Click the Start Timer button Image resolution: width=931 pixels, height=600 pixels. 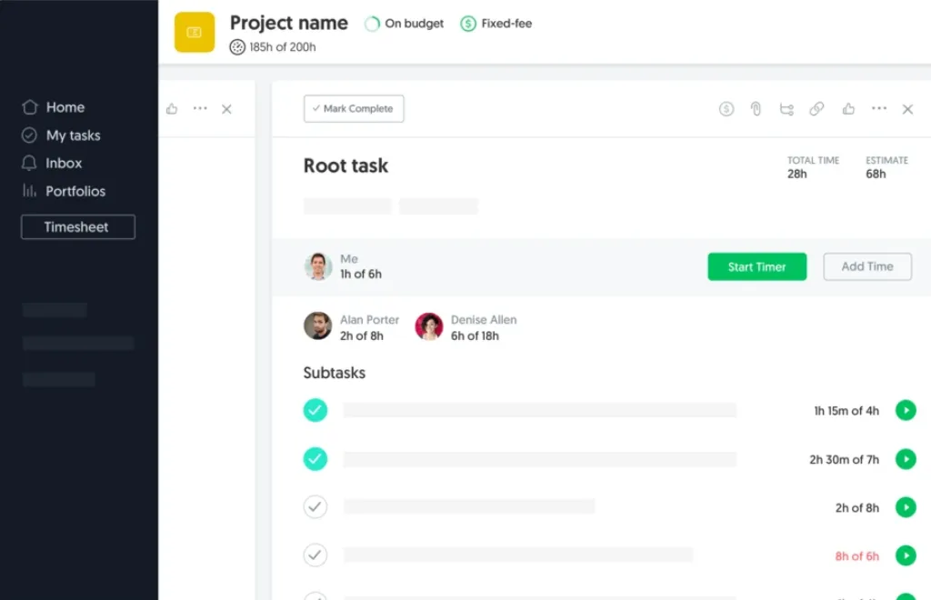[756, 266]
